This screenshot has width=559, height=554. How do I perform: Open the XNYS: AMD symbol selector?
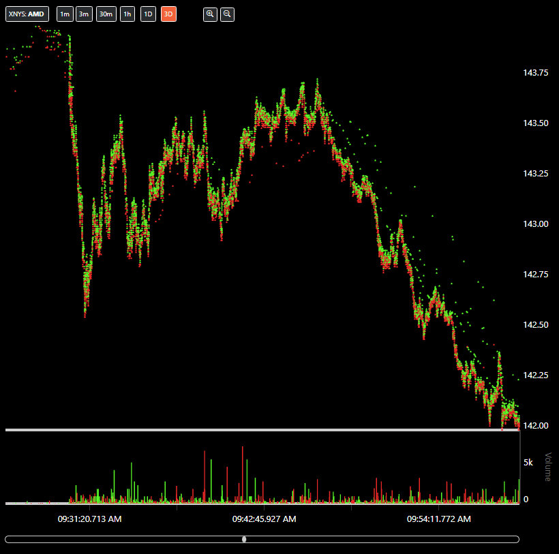coord(27,14)
